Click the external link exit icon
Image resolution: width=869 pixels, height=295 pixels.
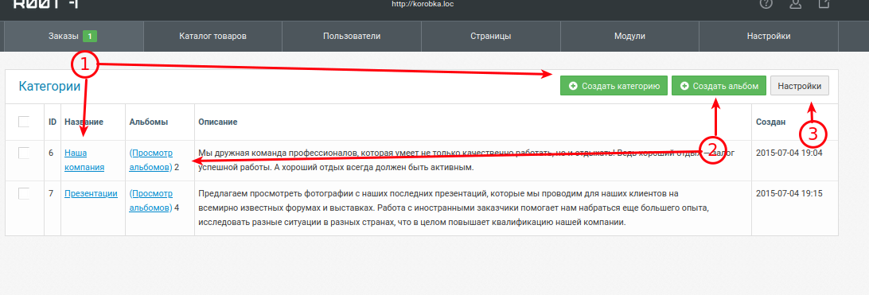pos(824,3)
